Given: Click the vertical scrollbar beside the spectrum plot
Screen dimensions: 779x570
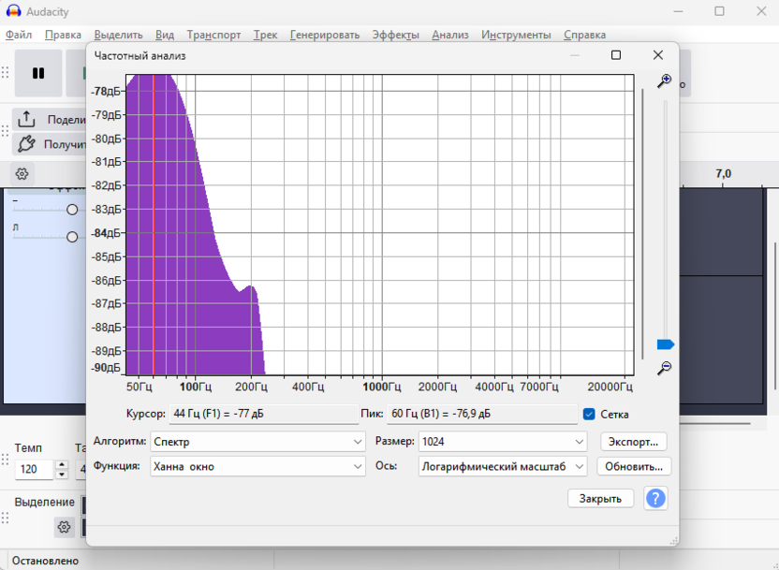Looking at the screenshot, I should tap(643, 224).
